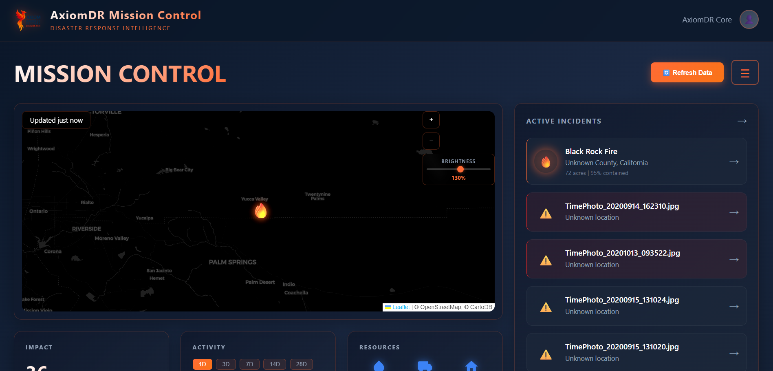Viewport: 773px width, 371px height.
Task: Select the 3D activity filter
Action: coord(226,364)
